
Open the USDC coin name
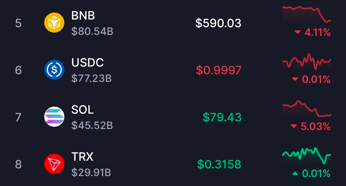[87, 62]
